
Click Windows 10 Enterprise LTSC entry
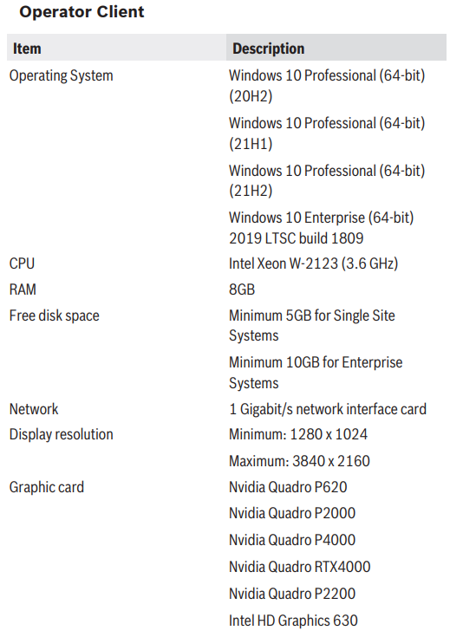[321, 228]
